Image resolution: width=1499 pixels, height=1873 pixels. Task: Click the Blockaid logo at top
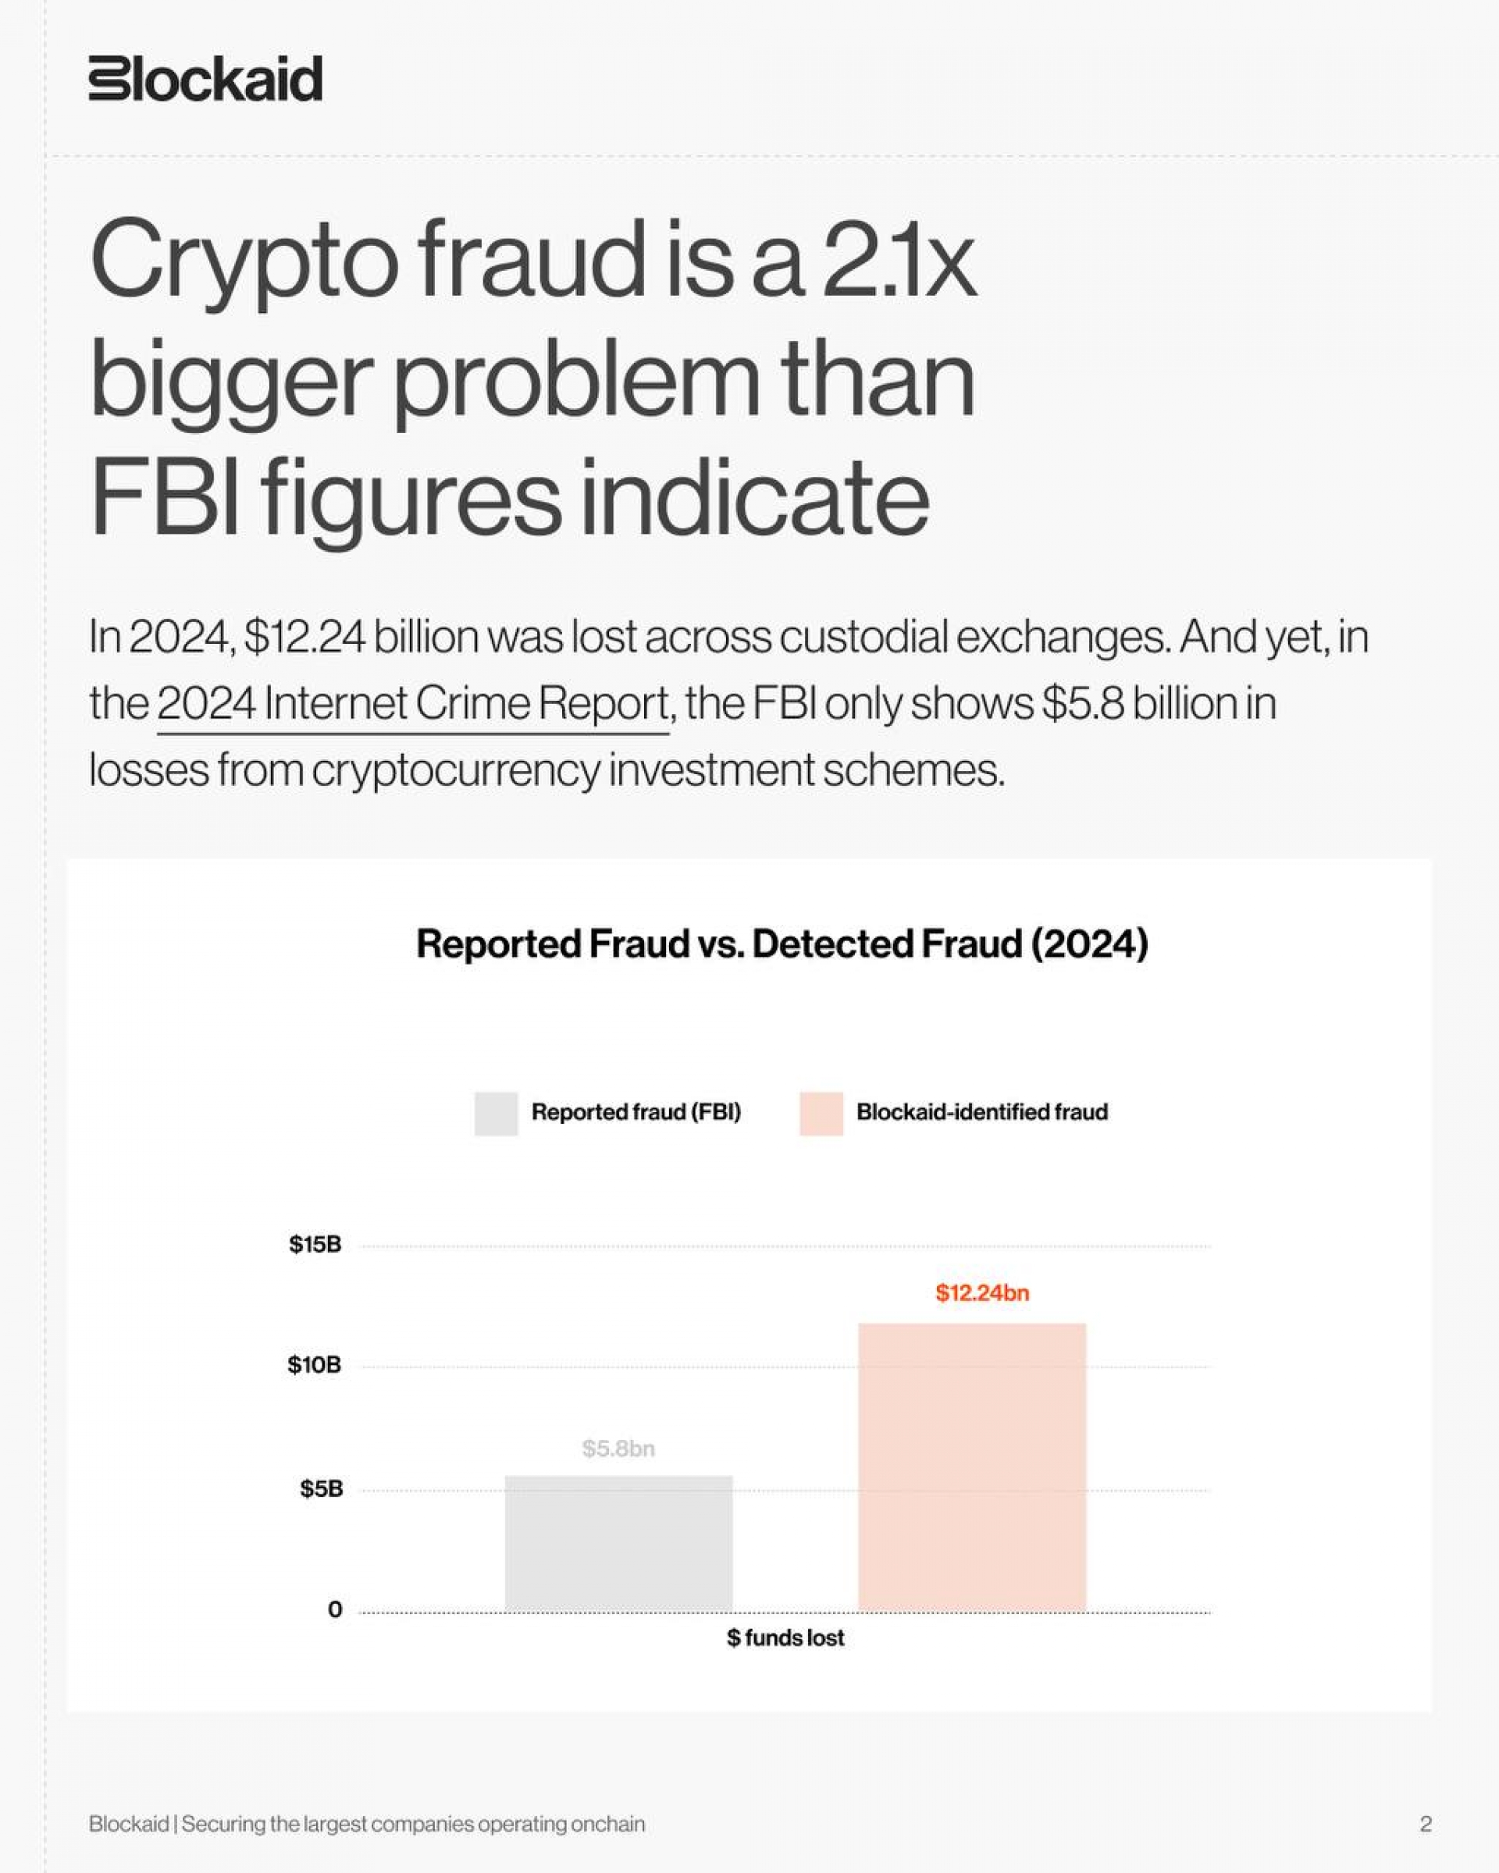205,78
